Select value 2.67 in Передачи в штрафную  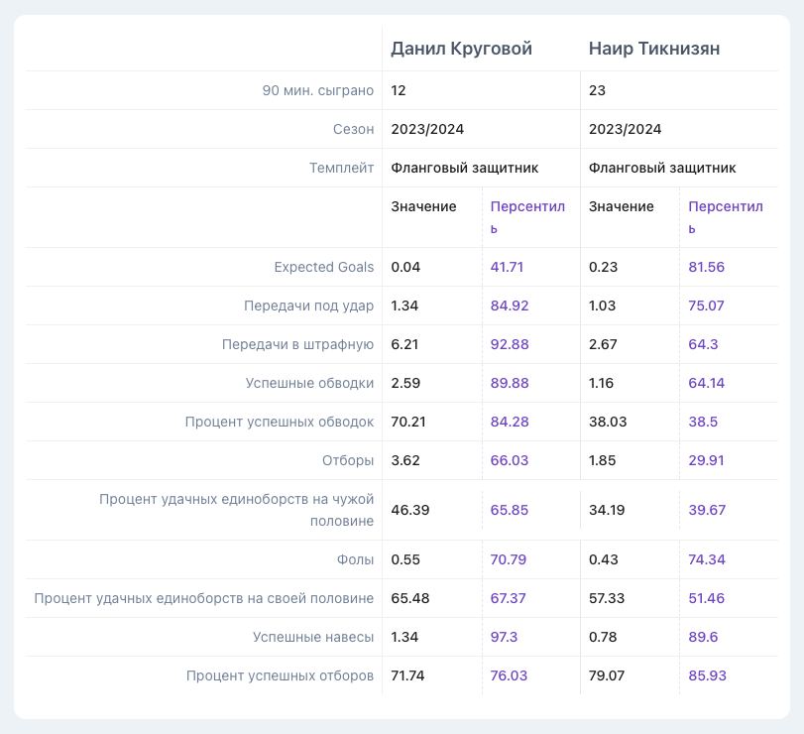603,344
